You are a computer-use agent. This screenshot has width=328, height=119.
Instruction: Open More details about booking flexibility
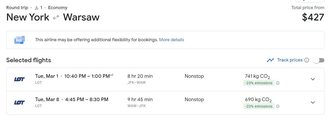[x=171, y=40]
